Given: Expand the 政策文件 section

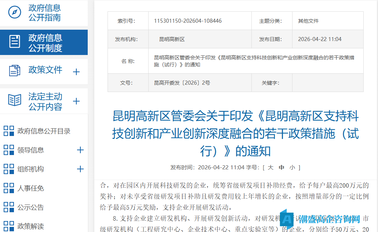Looking at the screenshot, I should coord(76,71).
